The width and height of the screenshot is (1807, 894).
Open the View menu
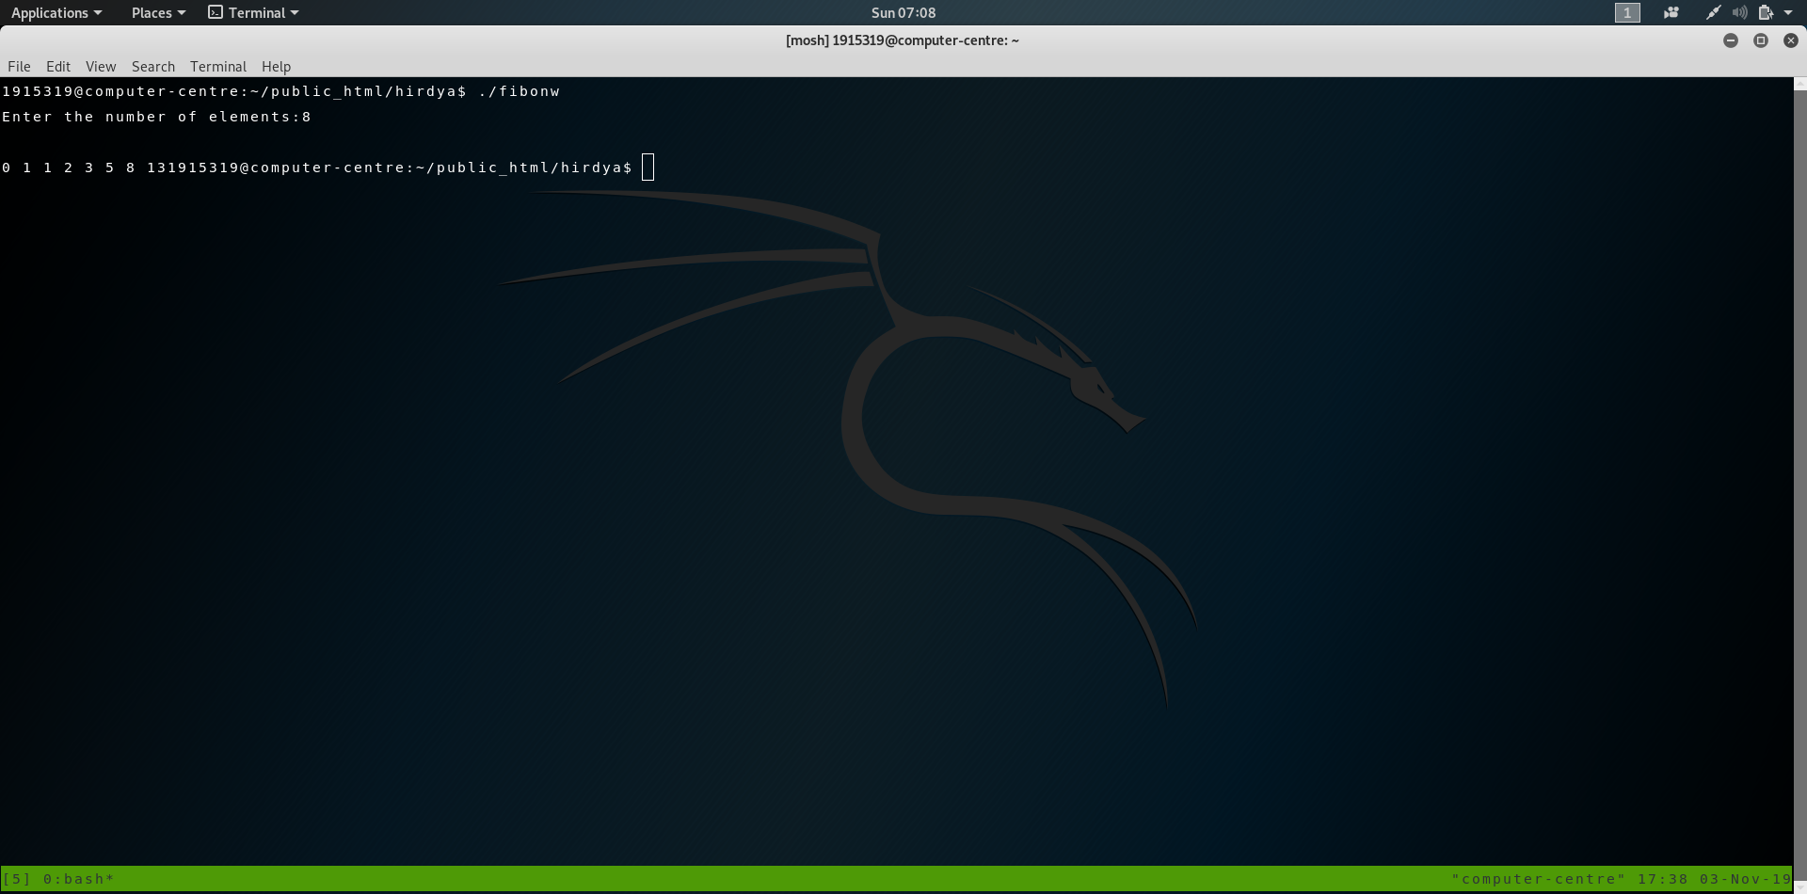click(101, 67)
